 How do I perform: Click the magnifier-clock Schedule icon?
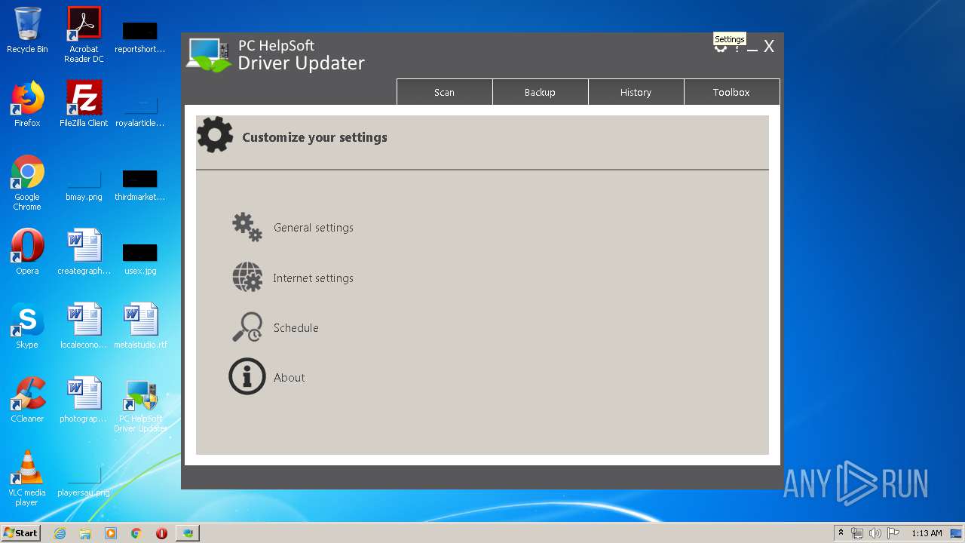(x=247, y=327)
